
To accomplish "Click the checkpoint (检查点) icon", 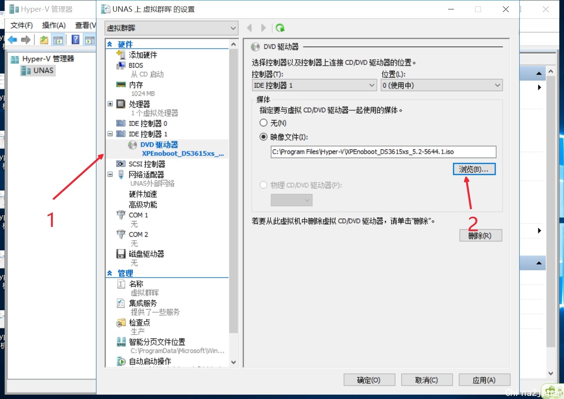I will [x=121, y=323].
